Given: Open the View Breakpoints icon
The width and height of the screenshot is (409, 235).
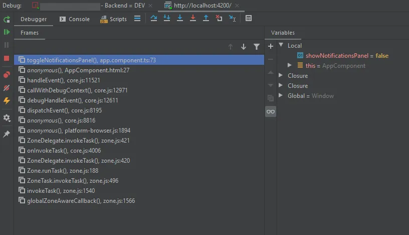Looking at the screenshot, I should pos(7,75).
